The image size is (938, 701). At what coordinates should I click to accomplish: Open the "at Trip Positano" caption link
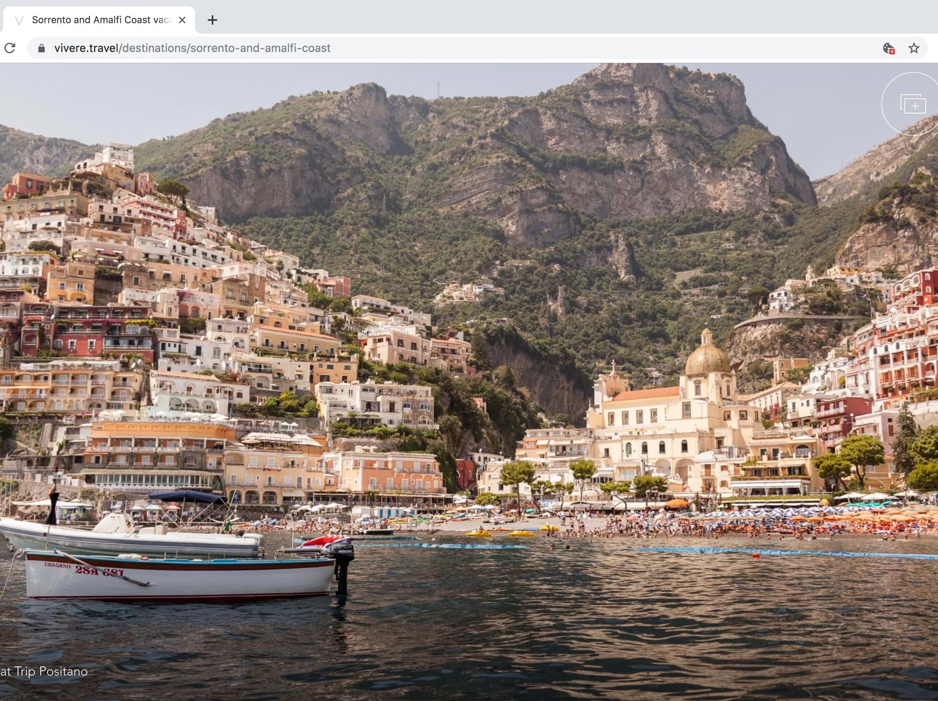click(45, 672)
